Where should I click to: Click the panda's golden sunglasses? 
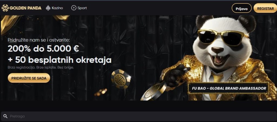(x=223, y=37)
